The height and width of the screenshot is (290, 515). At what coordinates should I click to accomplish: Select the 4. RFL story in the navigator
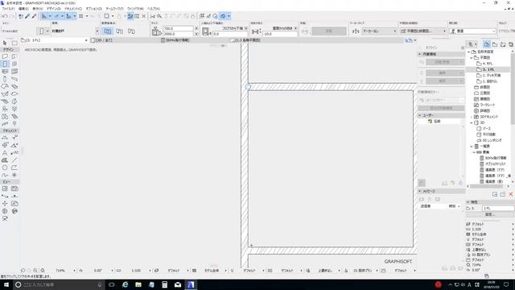[x=488, y=64]
